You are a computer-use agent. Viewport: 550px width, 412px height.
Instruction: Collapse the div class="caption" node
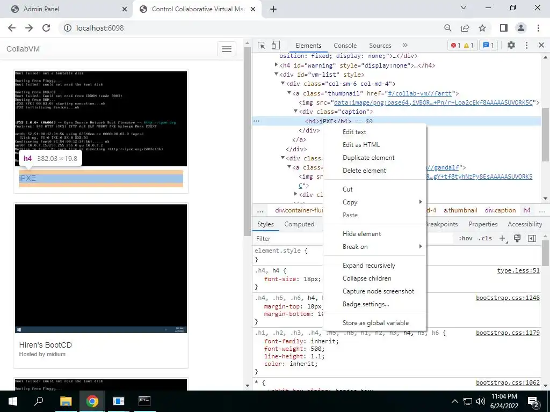pyautogui.click(x=296, y=111)
